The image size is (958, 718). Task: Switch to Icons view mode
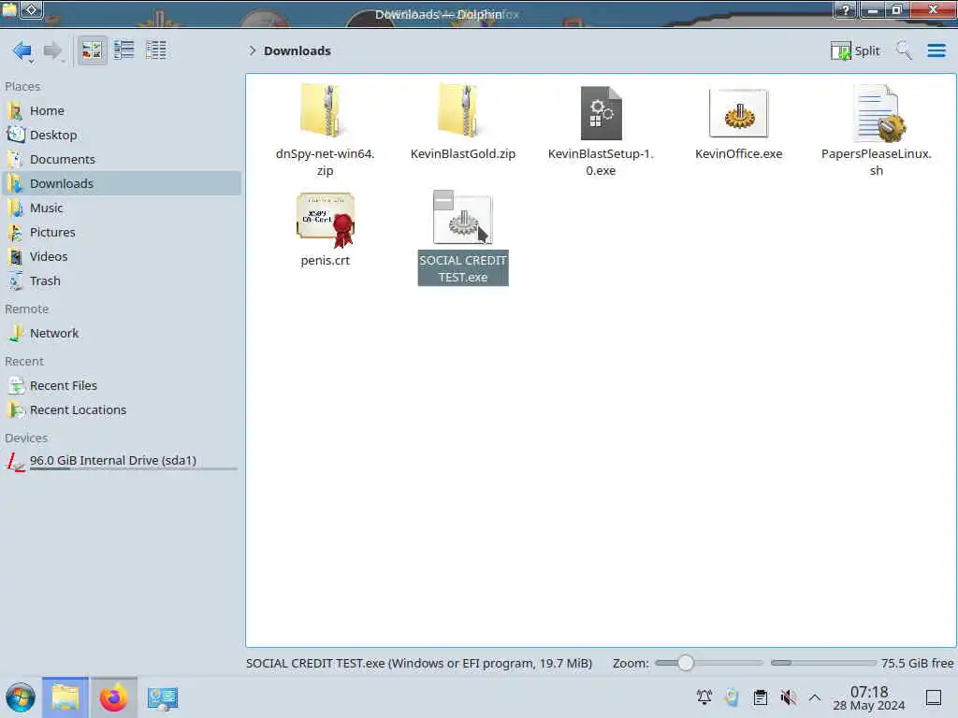click(x=92, y=50)
